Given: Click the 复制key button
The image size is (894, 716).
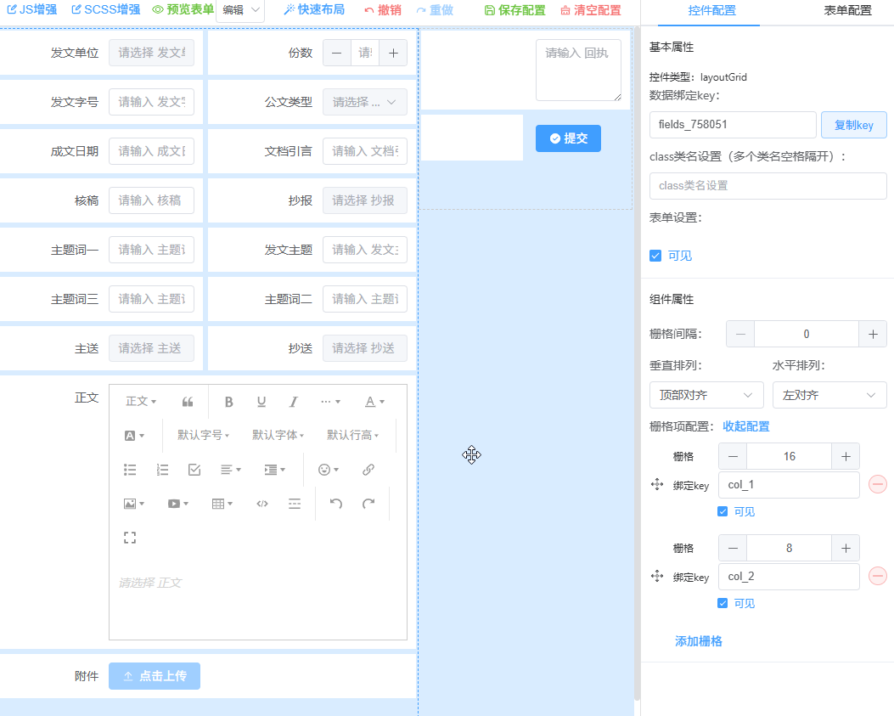Looking at the screenshot, I should pyautogui.click(x=853, y=125).
